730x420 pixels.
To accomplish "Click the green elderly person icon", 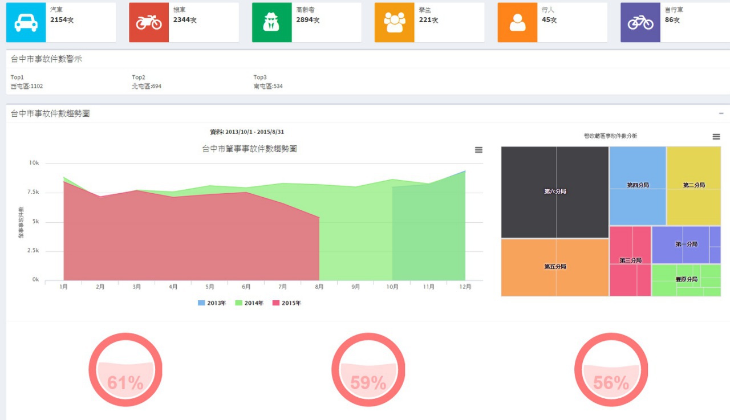I will click(x=271, y=22).
